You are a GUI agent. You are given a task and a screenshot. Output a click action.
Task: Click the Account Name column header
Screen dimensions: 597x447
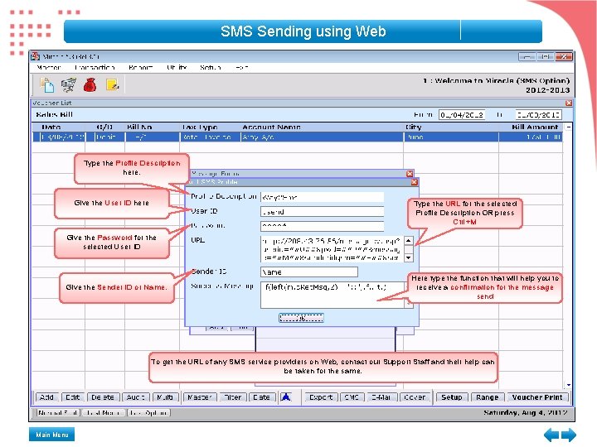coord(271,127)
